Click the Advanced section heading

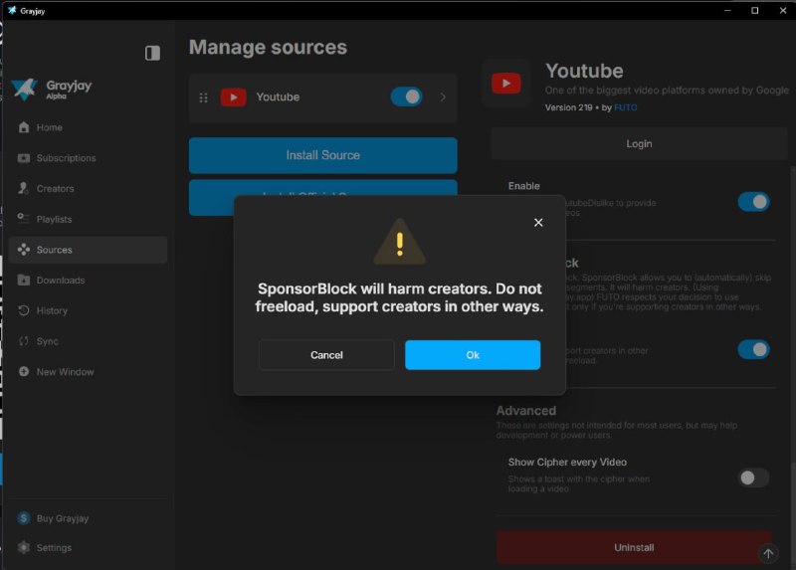coord(526,410)
